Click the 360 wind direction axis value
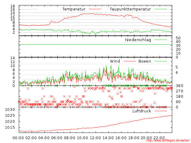The width and height of the screenshot is (191, 143). (179, 86)
